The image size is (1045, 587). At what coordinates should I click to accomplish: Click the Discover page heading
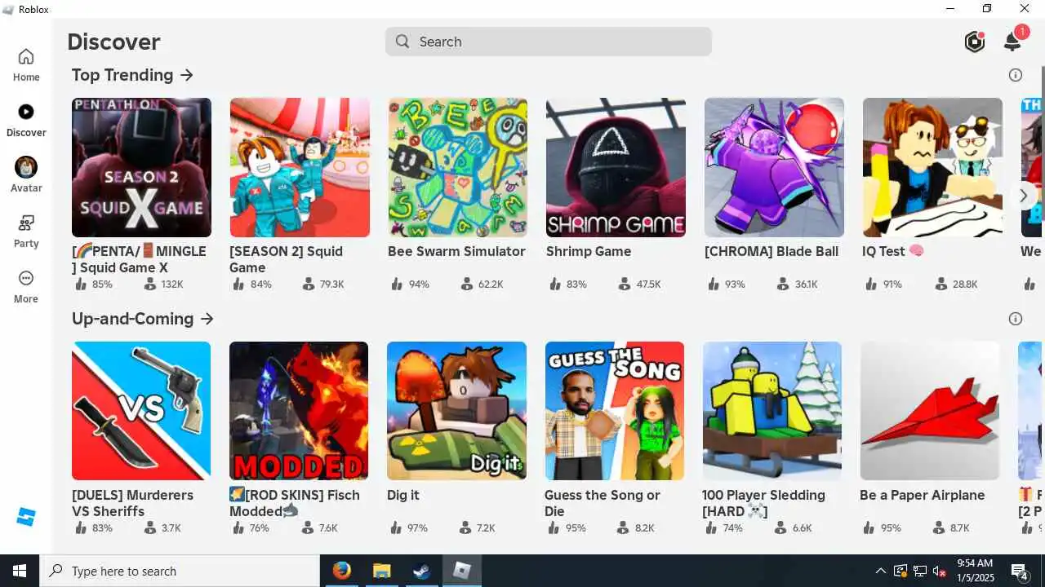click(x=113, y=42)
